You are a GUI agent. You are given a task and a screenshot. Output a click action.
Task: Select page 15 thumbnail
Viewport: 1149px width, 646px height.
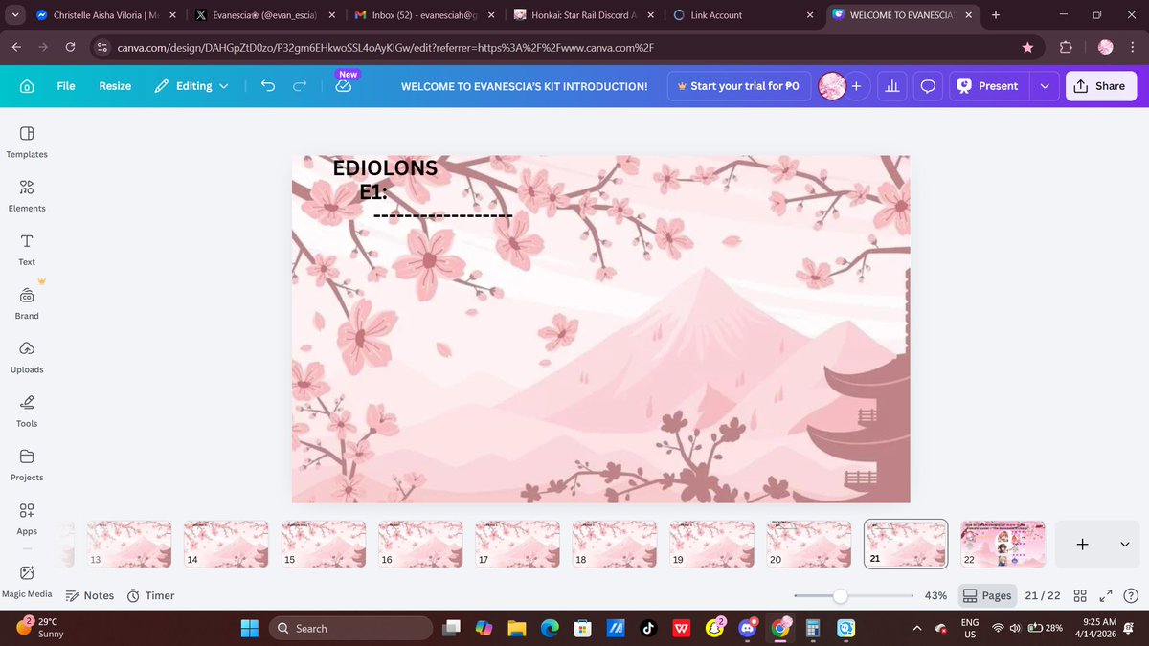tap(324, 544)
